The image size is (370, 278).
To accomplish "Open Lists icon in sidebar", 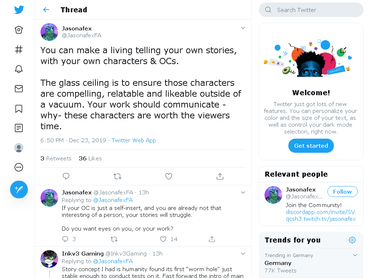I will click(x=19, y=128).
